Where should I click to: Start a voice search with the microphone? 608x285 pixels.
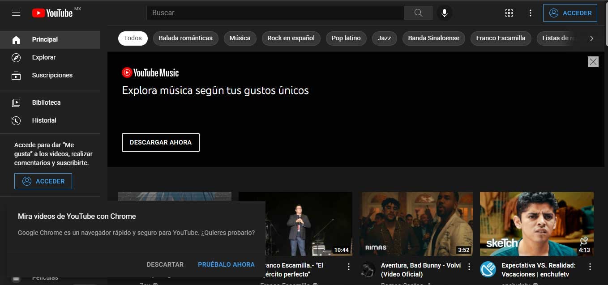444,13
